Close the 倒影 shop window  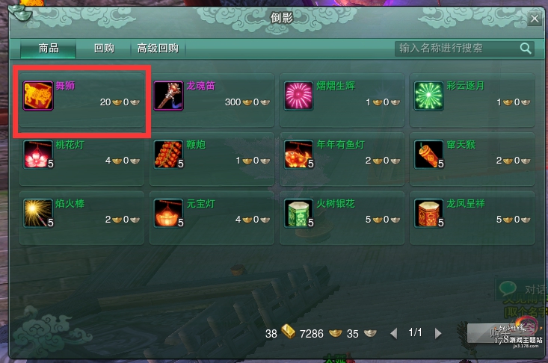tap(535, 19)
